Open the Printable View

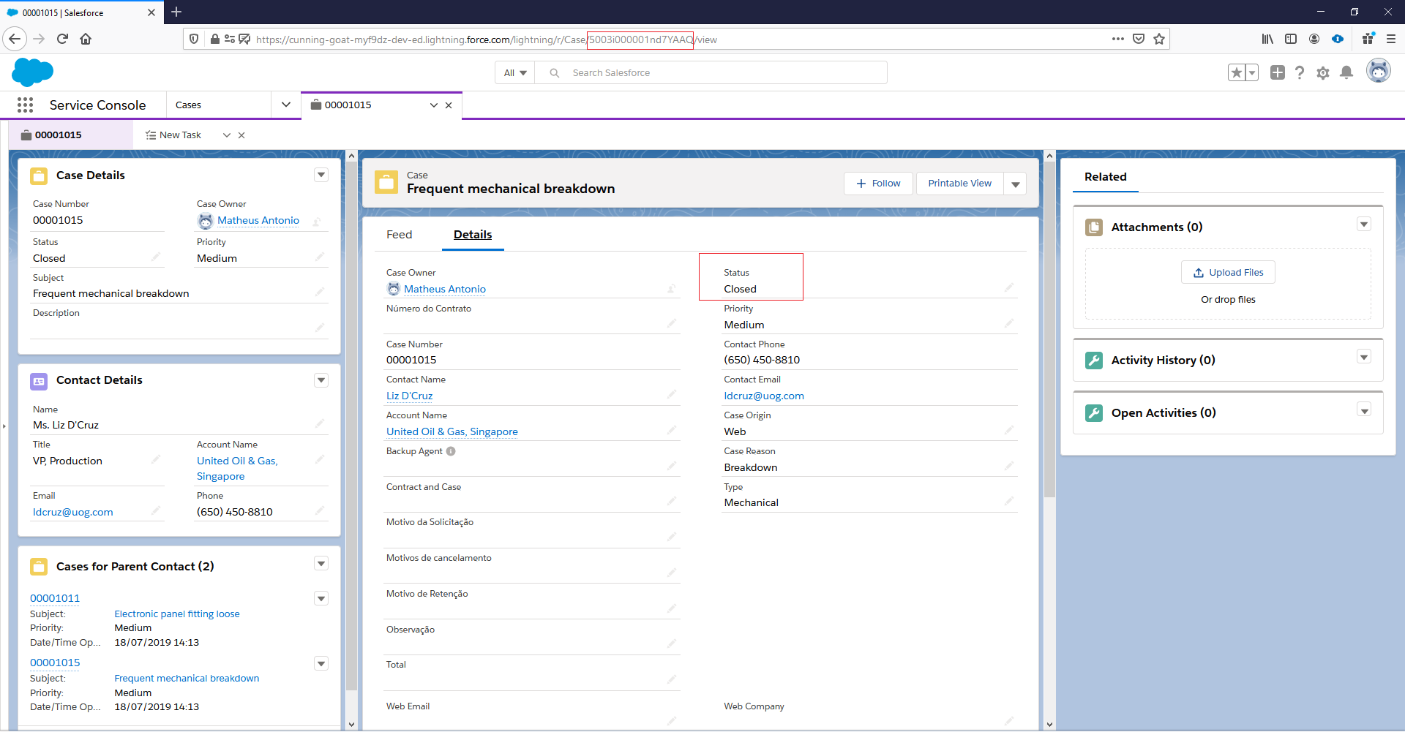960,184
